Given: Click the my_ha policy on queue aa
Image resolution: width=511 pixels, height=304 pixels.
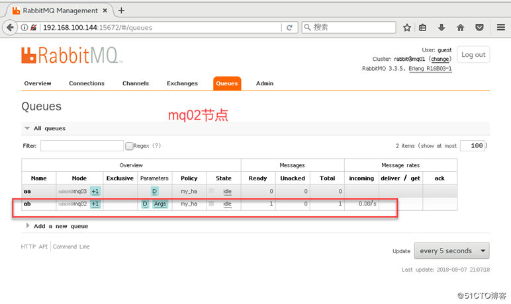Looking at the screenshot, I should [189, 192].
